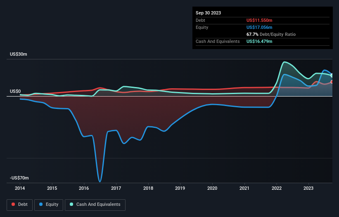Screen dimensions: 339x217
Task: Click the red Debt end-point marker on chart
Action: (332, 82)
